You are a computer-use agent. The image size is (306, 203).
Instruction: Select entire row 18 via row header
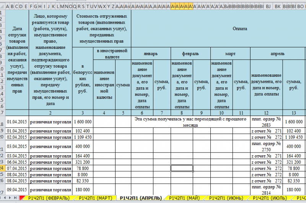click(3, 122)
